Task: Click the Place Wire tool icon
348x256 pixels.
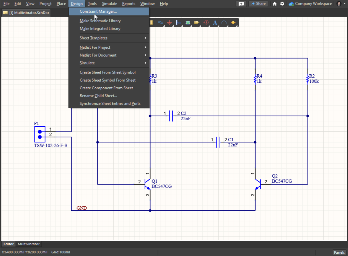Action: pos(161,22)
